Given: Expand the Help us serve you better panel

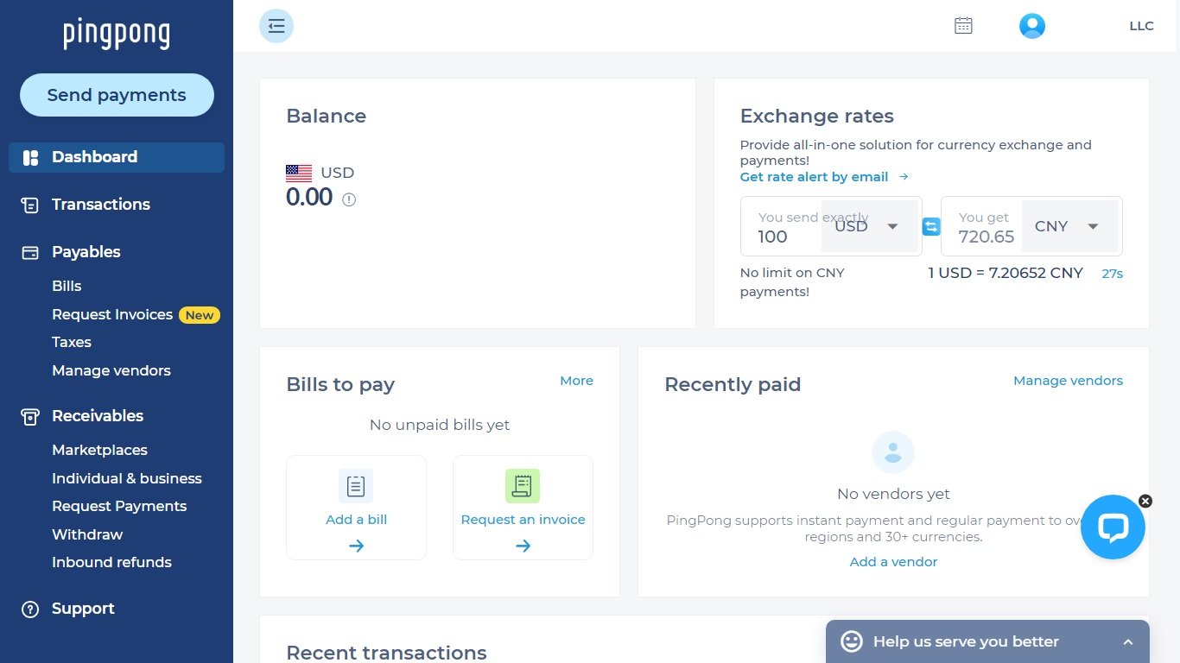Looking at the screenshot, I should pos(987,641).
